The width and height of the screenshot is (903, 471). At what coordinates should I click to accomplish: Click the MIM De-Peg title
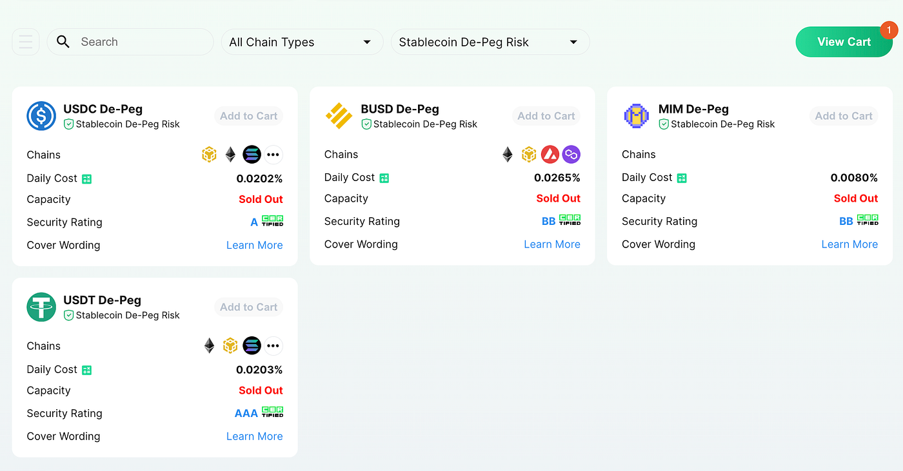point(693,109)
